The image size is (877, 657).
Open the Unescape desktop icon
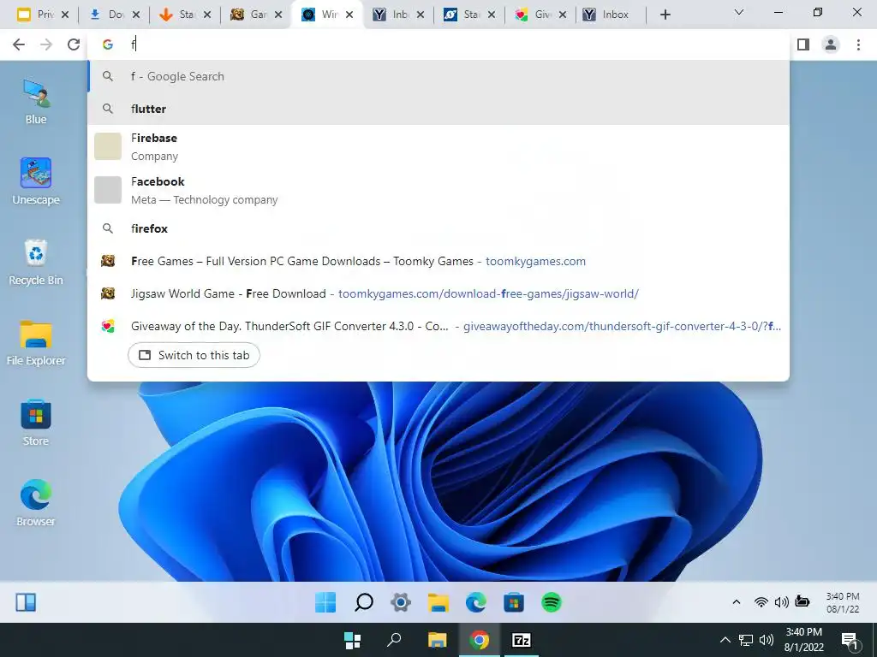[36, 181]
